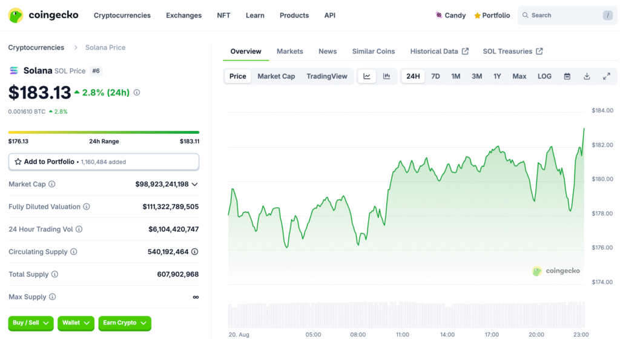Open Products nav menu

[294, 15]
